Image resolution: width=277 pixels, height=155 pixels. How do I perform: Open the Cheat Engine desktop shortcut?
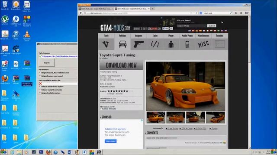pyautogui.click(x=16, y=50)
